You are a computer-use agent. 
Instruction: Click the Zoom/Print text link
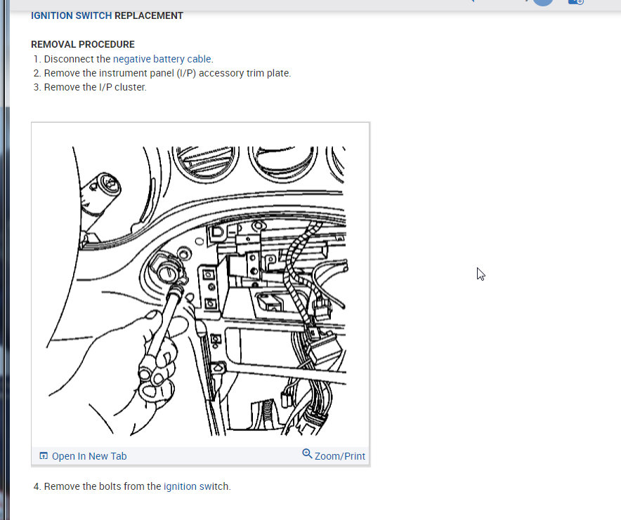coord(340,456)
